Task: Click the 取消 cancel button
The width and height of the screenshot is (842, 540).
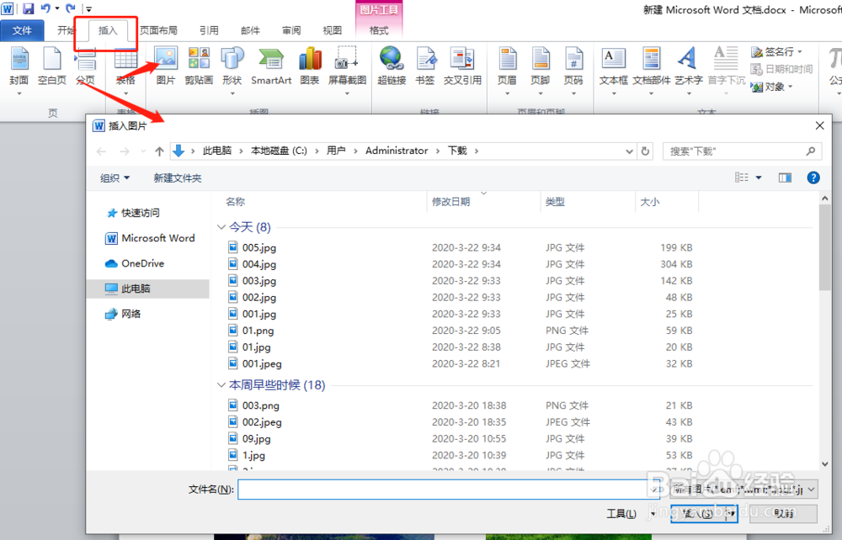Action: click(784, 514)
